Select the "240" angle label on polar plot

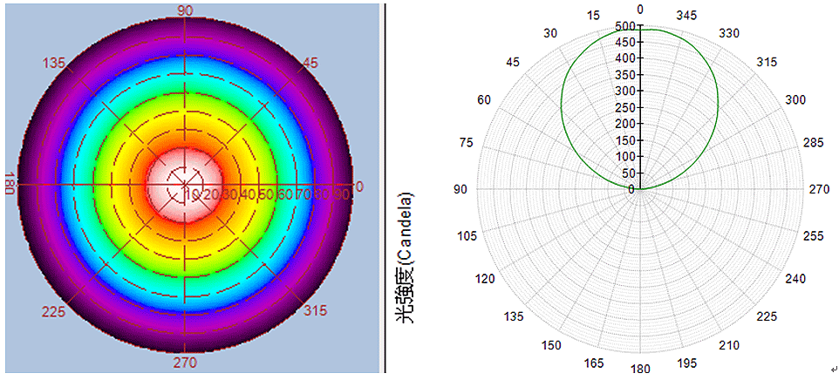[795, 279]
